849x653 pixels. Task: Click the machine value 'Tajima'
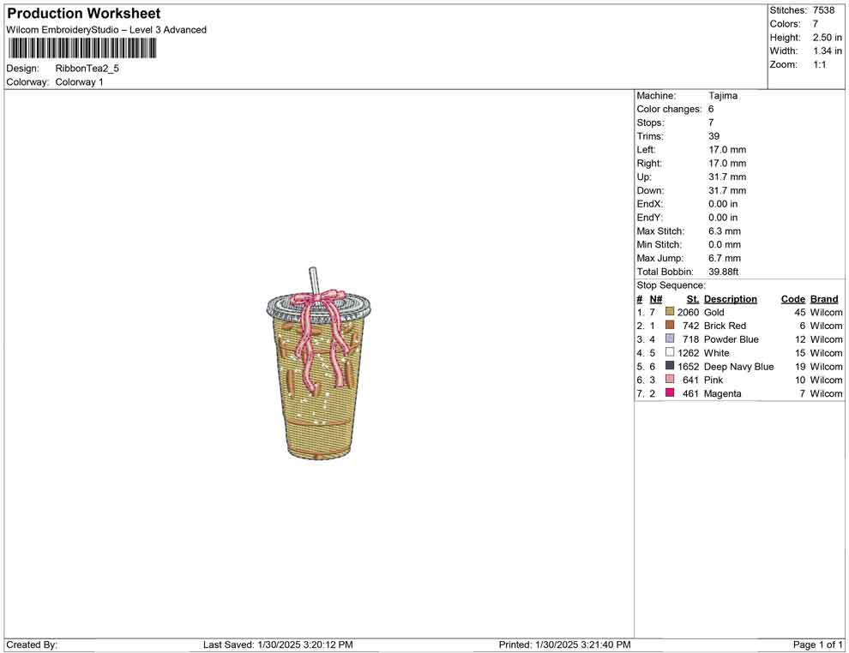(723, 96)
